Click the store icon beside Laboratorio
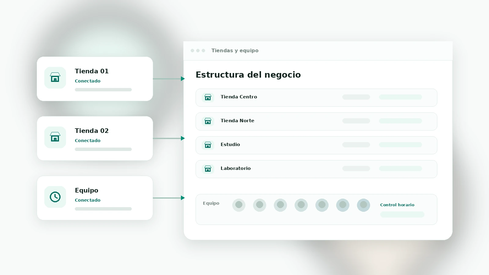Image resolution: width=489 pixels, height=275 pixels. coord(208,169)
